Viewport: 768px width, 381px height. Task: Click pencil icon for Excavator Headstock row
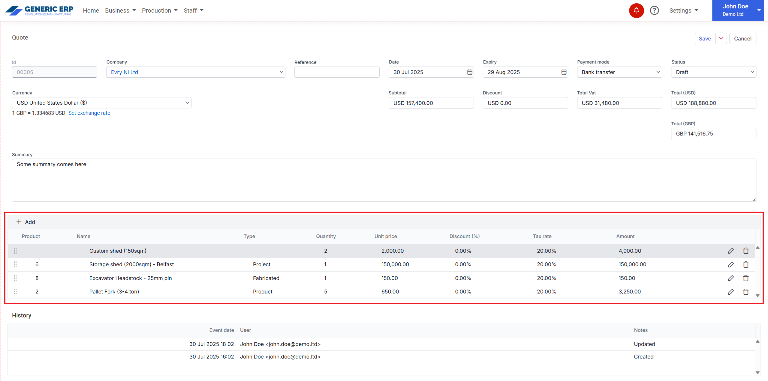tap(730, 278)
